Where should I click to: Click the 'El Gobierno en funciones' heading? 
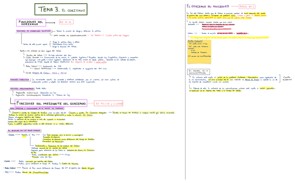(x=208, y=6)
